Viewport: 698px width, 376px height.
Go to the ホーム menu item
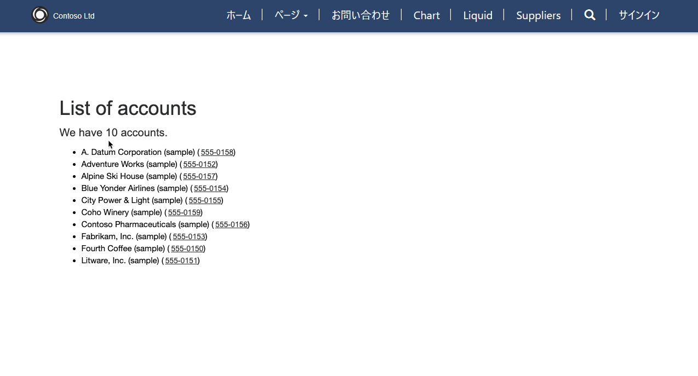point(239,15)
